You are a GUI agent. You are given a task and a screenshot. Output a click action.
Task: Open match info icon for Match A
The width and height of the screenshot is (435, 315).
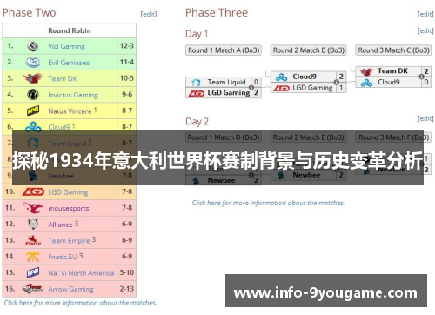251,87
